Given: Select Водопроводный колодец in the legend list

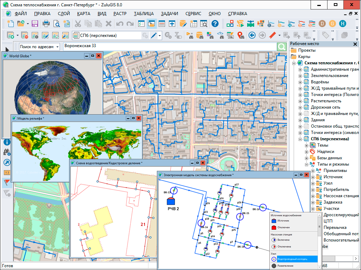Looking at the screenshot, I should point(292,259).
